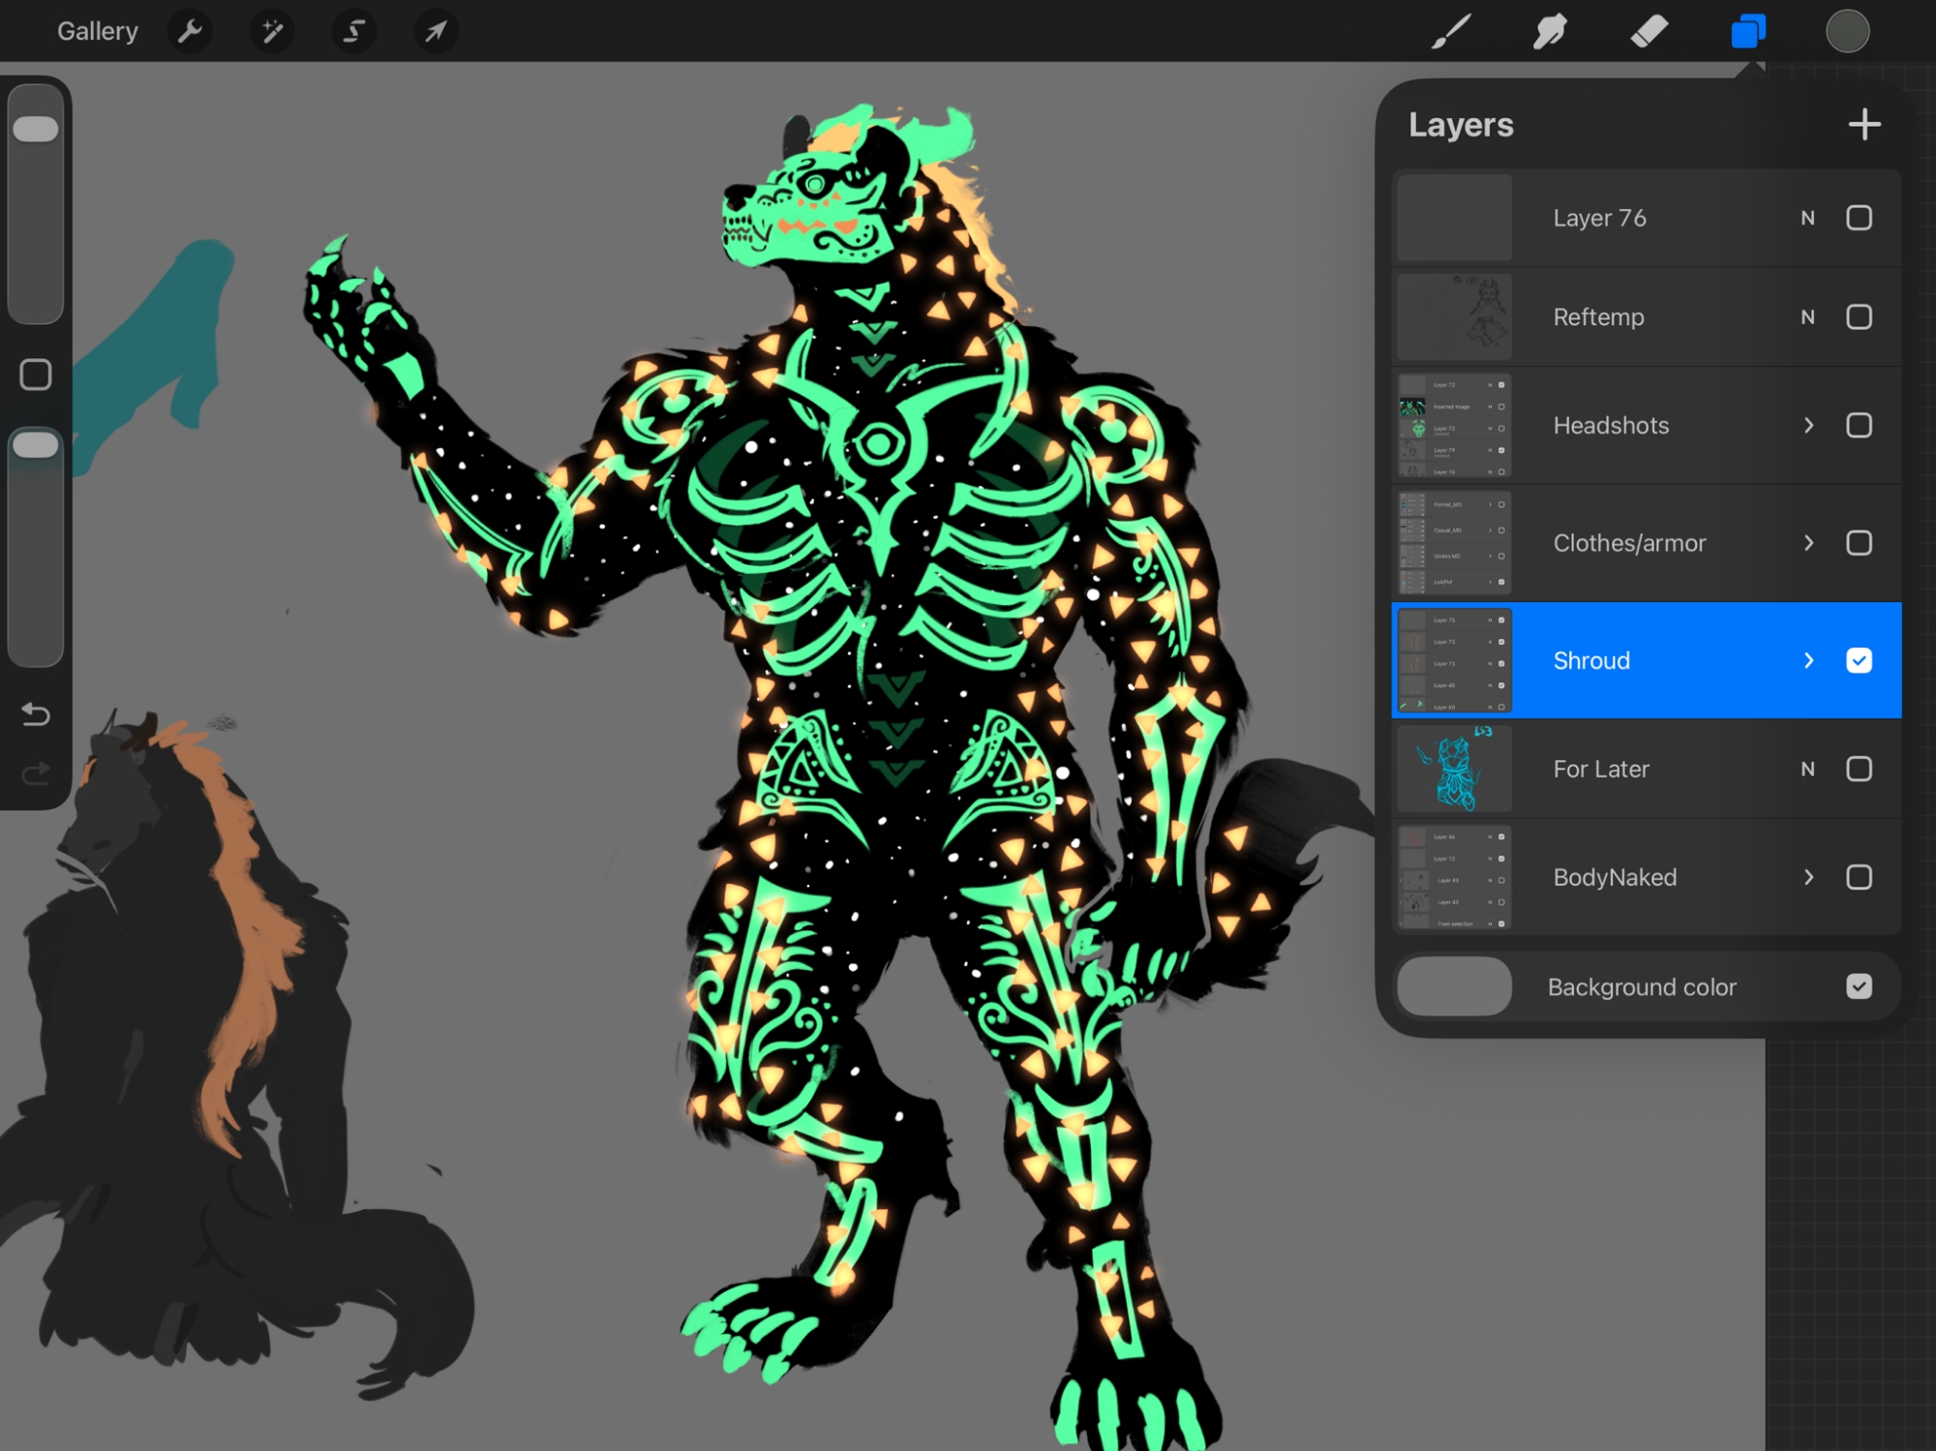Select the Eraser tool
This screenshot has height=1451, width=1936.
coord(1649,31)
